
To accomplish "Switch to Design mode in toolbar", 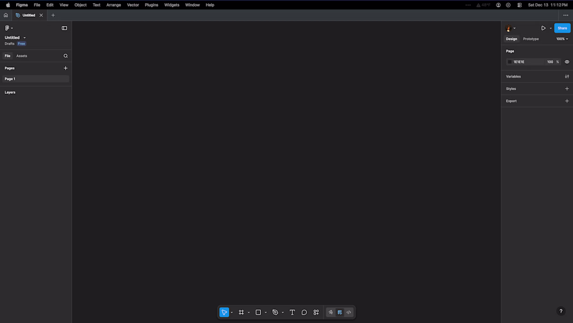I will (340, 313).
